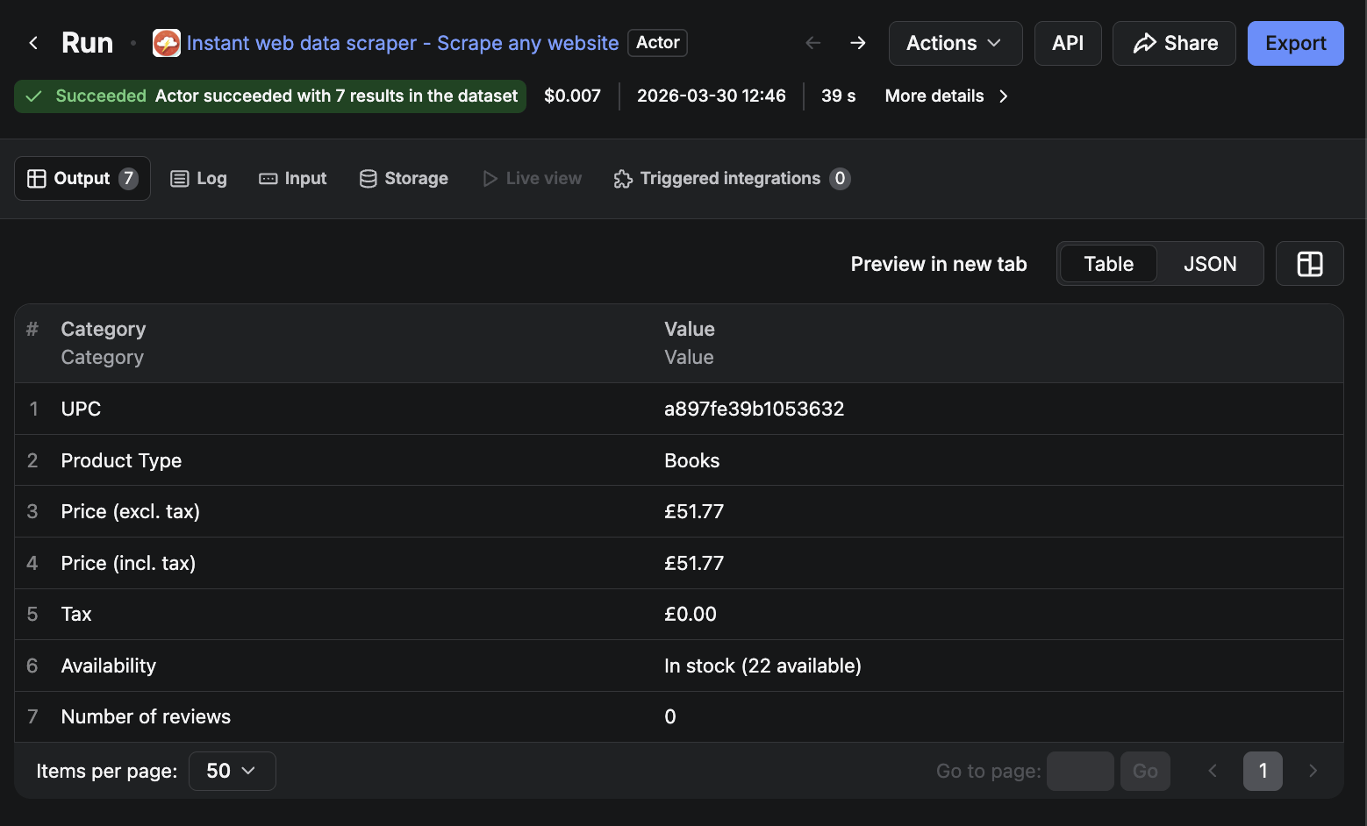The height and width of the screenshot is (826, 1367).
Task: Select the keyboard icon on the Input tab
Action: pyautogui.click(x=267, y=178)
